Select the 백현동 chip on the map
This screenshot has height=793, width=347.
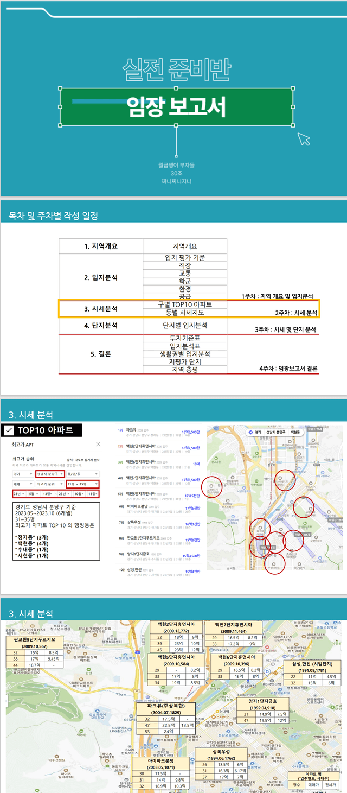(x=294, y=432)
